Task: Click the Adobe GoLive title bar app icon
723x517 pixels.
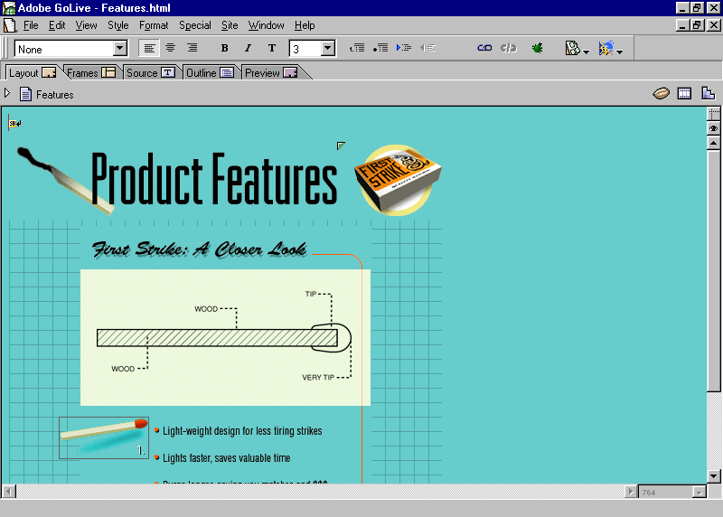Action: (8, 8)
